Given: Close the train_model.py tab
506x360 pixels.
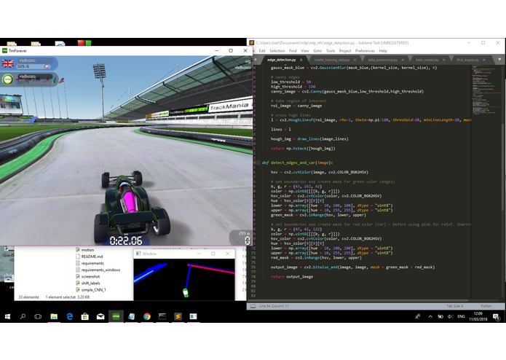Looking at the screenshot, I should [443, 60].
